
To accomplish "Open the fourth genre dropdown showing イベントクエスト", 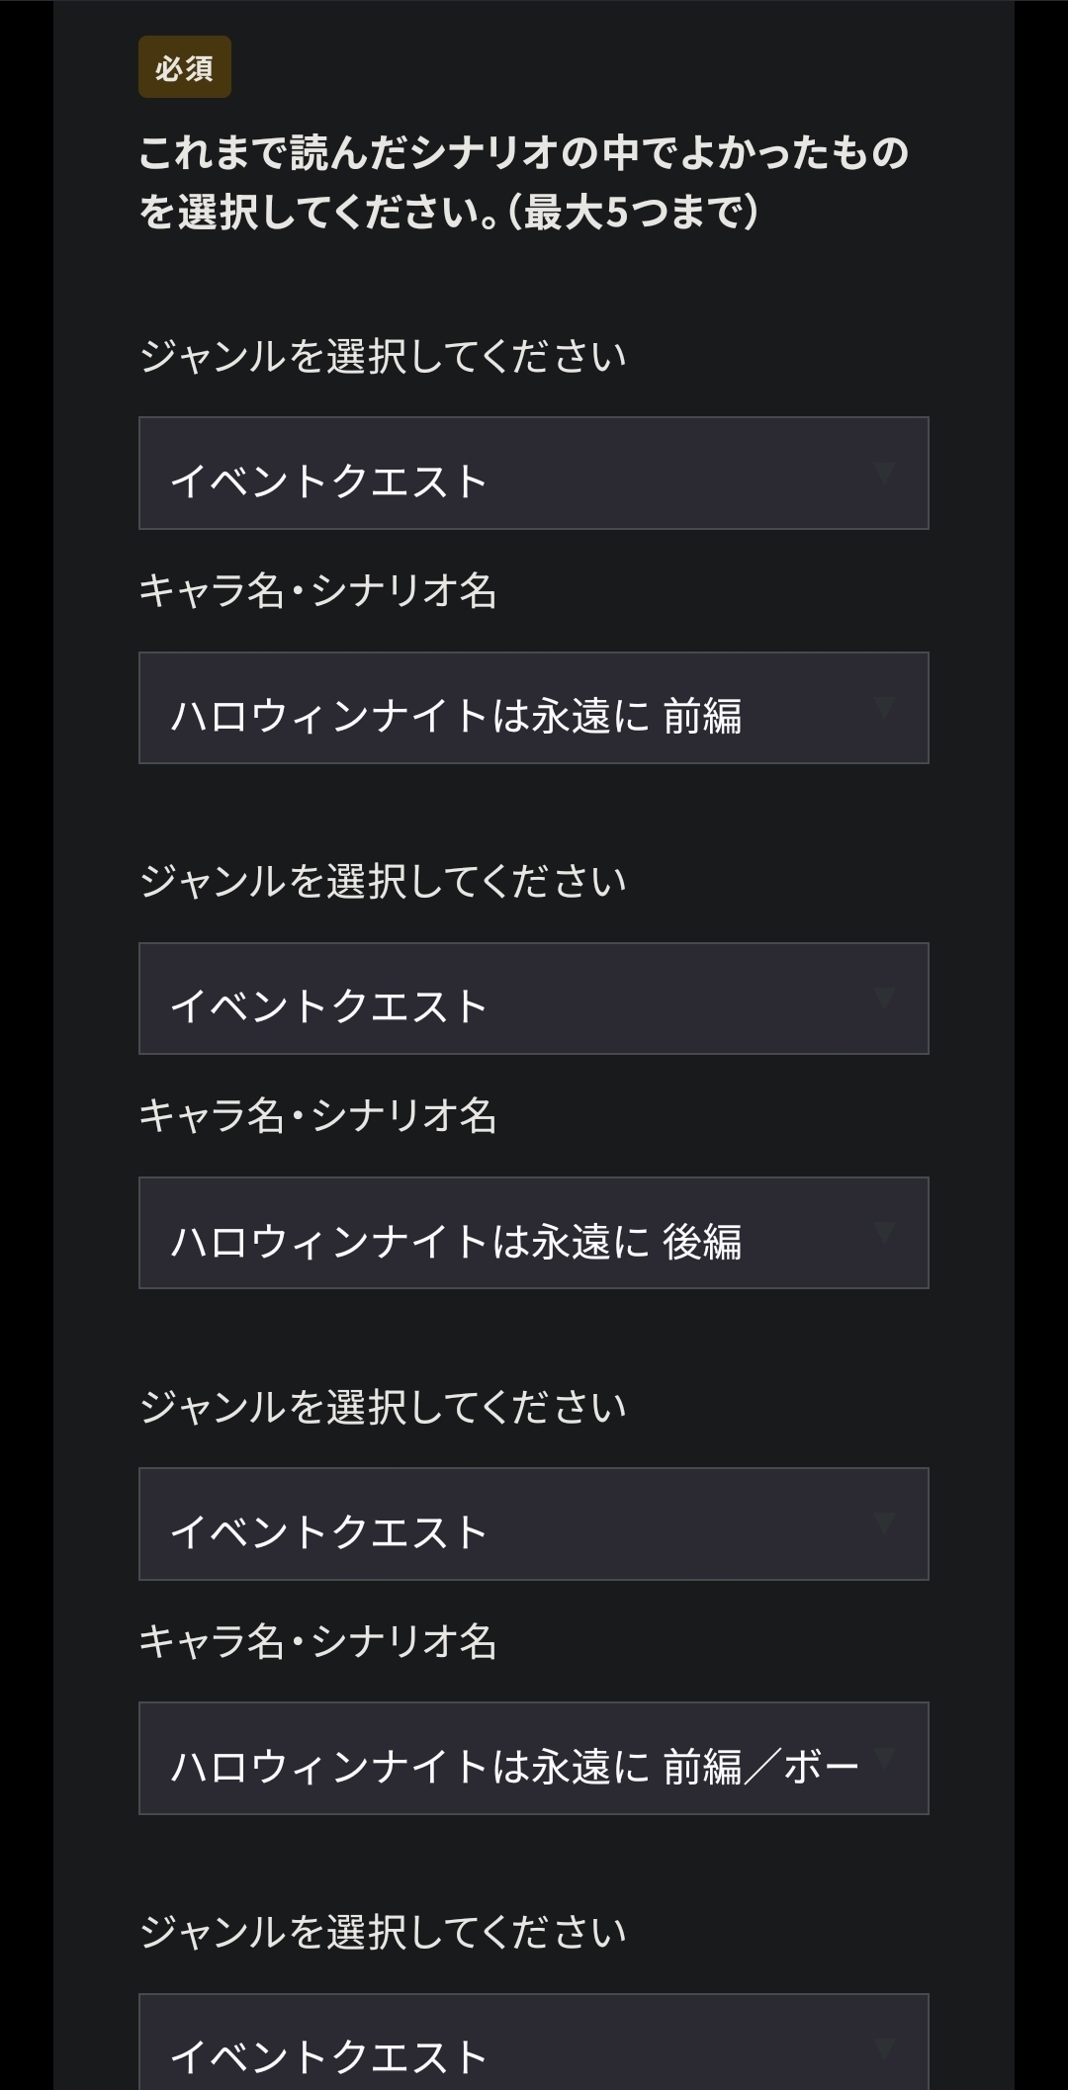I will tap(533, 2046).
